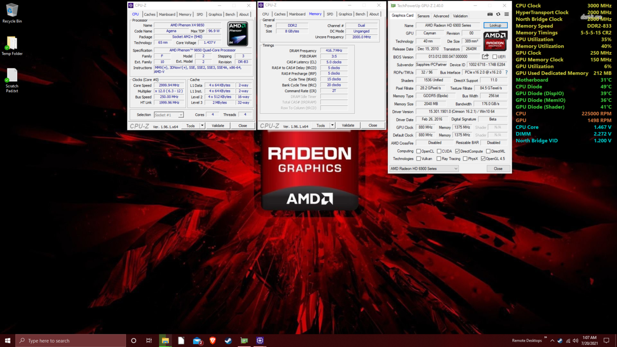Click Validate in the CPU-Z Memory window
Viewport: 617px width, 347px height.
348,125
